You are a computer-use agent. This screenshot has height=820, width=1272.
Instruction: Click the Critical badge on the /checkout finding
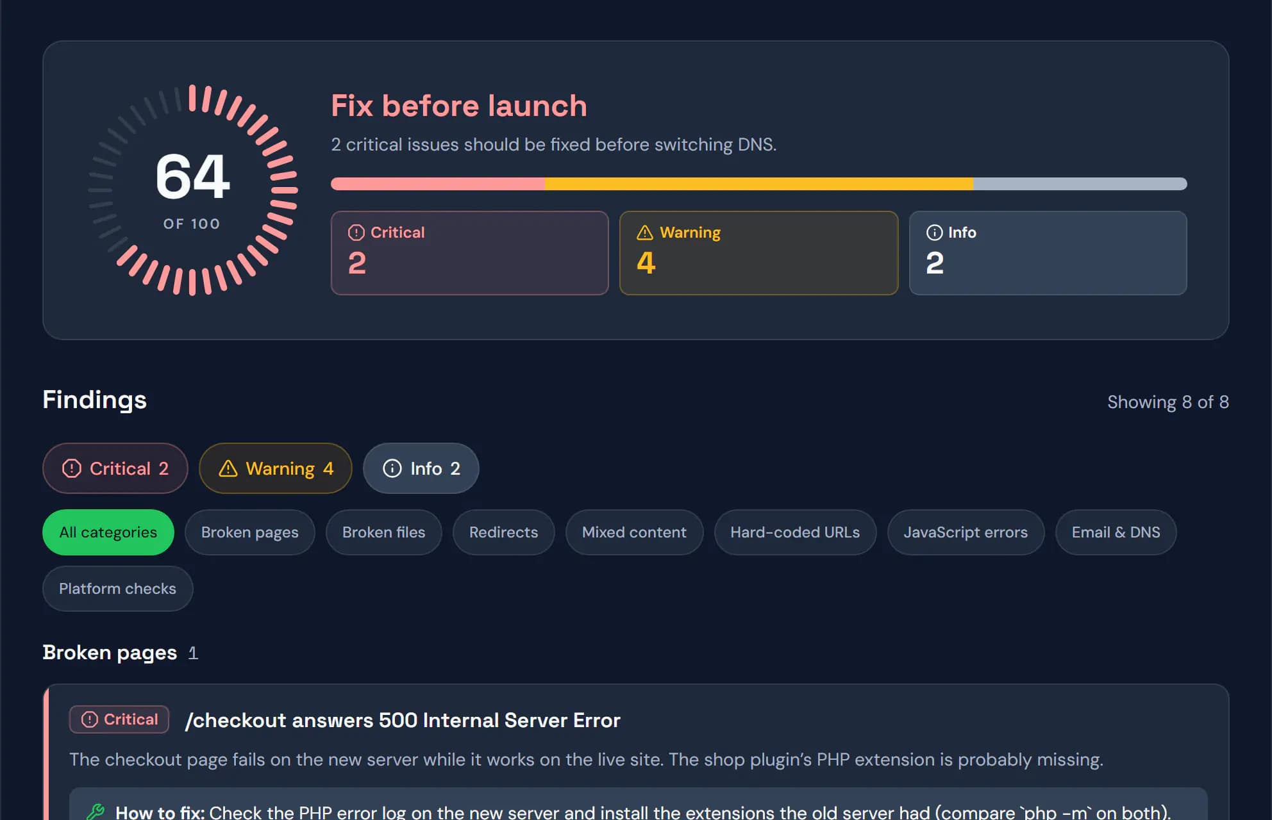click(x=119, y=719)
